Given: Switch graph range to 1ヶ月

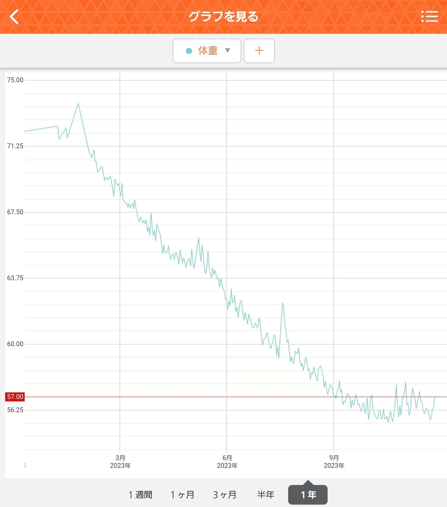Looking at the screenshot, I should 183,495.
